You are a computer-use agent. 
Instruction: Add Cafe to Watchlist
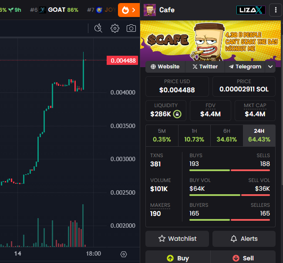coord(177,239)
